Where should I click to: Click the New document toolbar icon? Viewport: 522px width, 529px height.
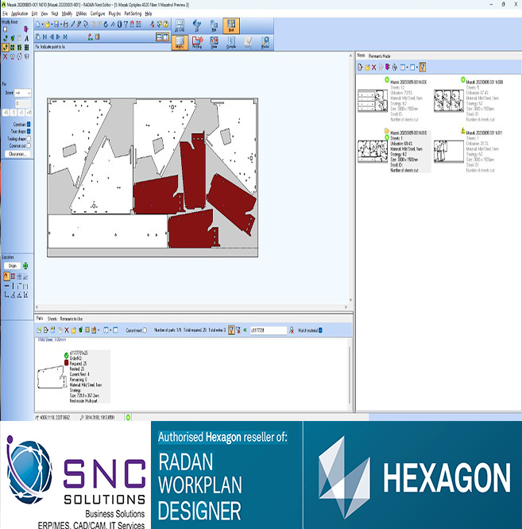point(38,25)
